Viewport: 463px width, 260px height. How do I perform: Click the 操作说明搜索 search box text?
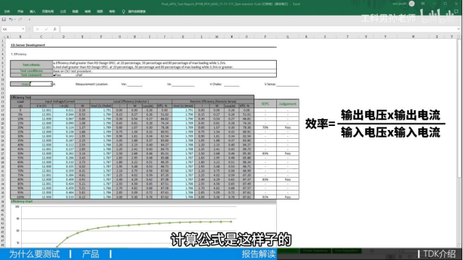136,12
